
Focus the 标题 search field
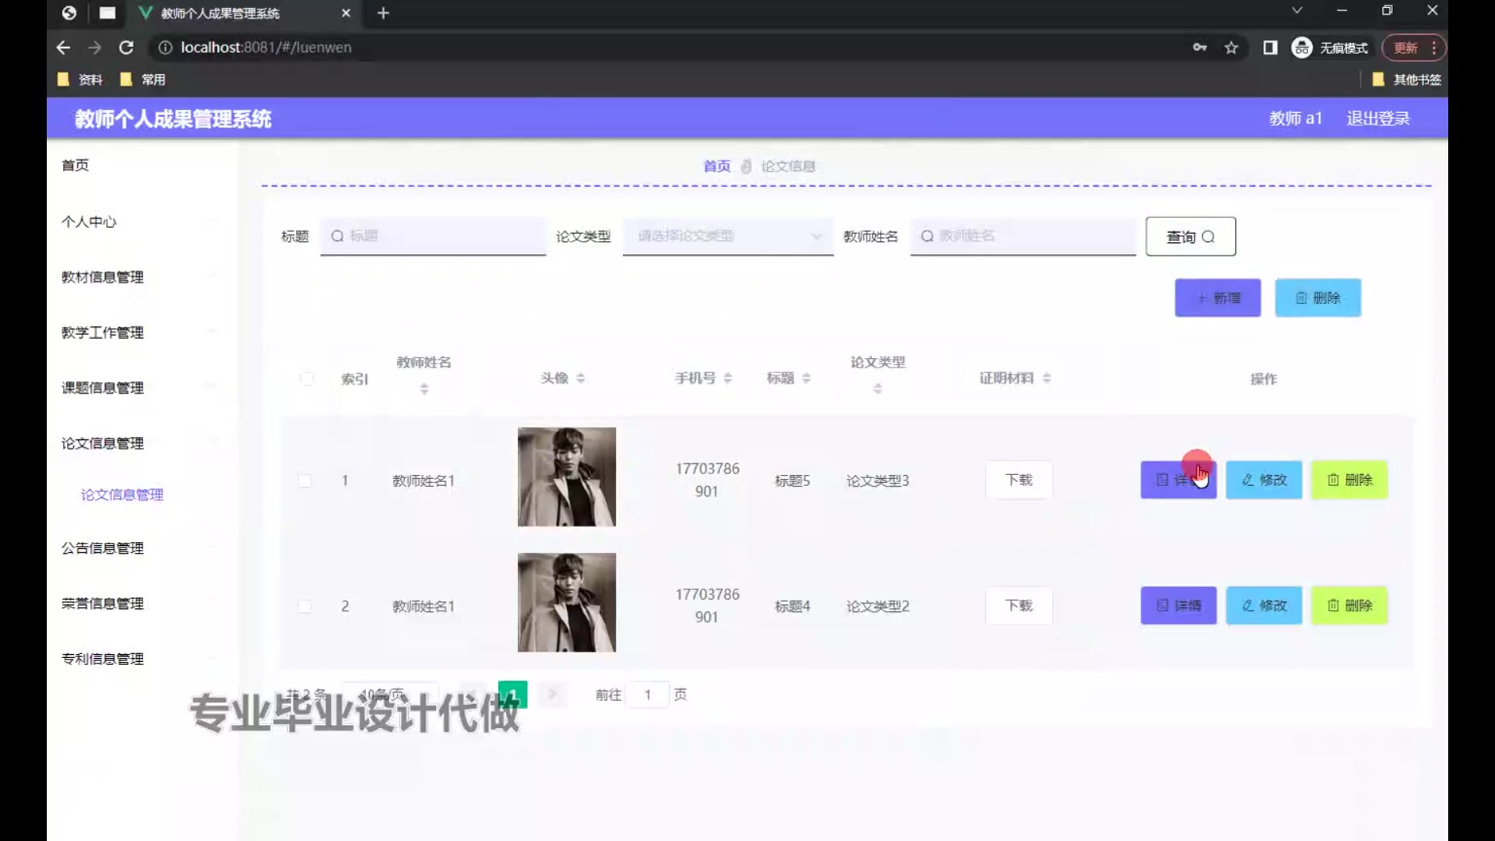[x=433, y=236]
